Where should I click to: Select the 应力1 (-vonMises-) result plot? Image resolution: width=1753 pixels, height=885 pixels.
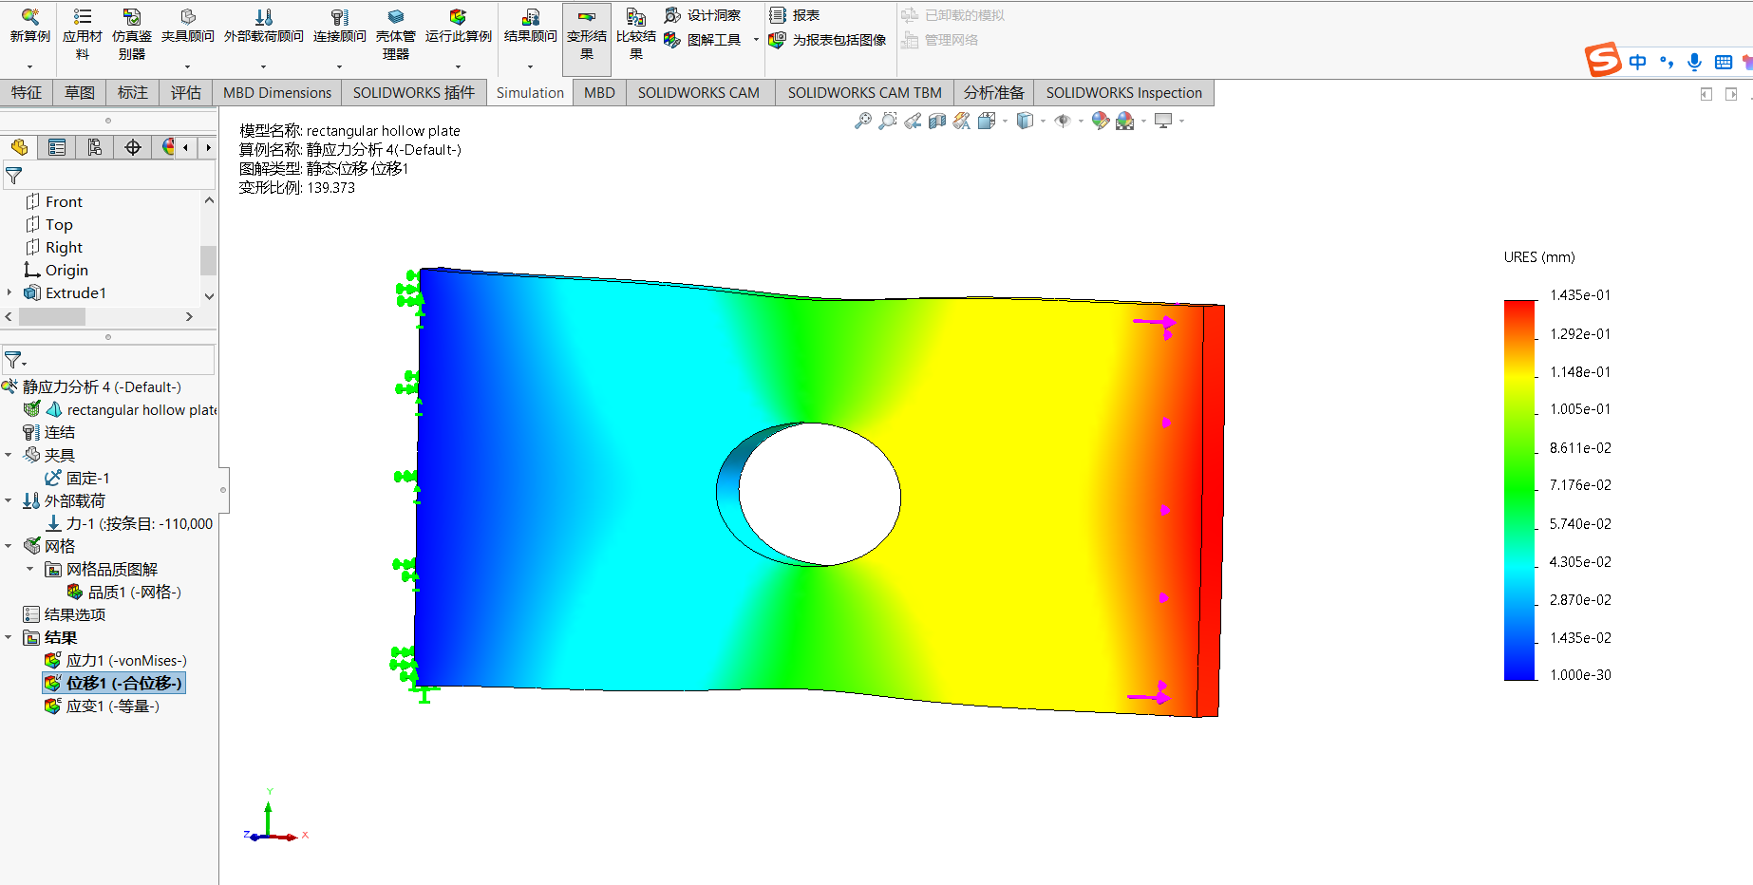[x=125, y=660]
